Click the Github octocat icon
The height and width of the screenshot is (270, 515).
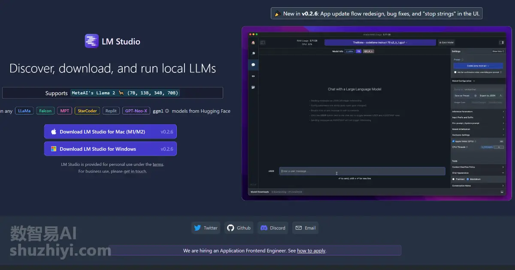[230, 228]
